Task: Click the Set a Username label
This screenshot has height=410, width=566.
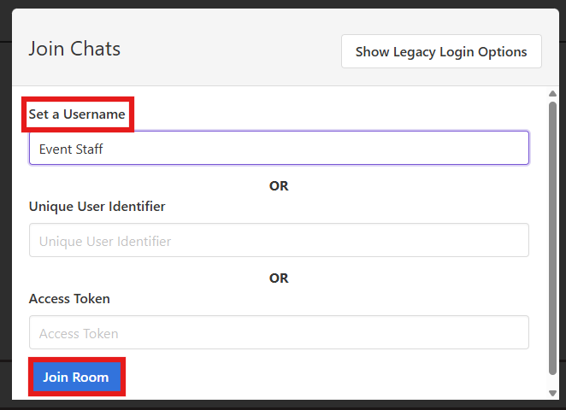Action: [77, 114]
